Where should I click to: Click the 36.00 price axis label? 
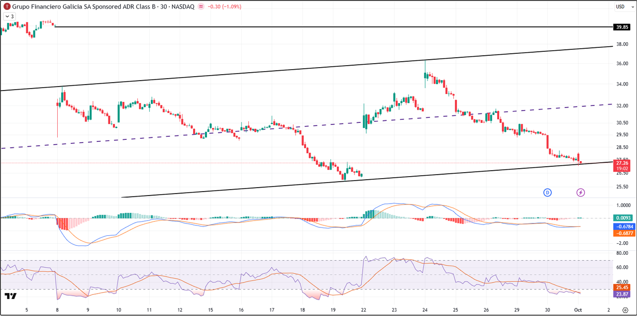(622, 64)
